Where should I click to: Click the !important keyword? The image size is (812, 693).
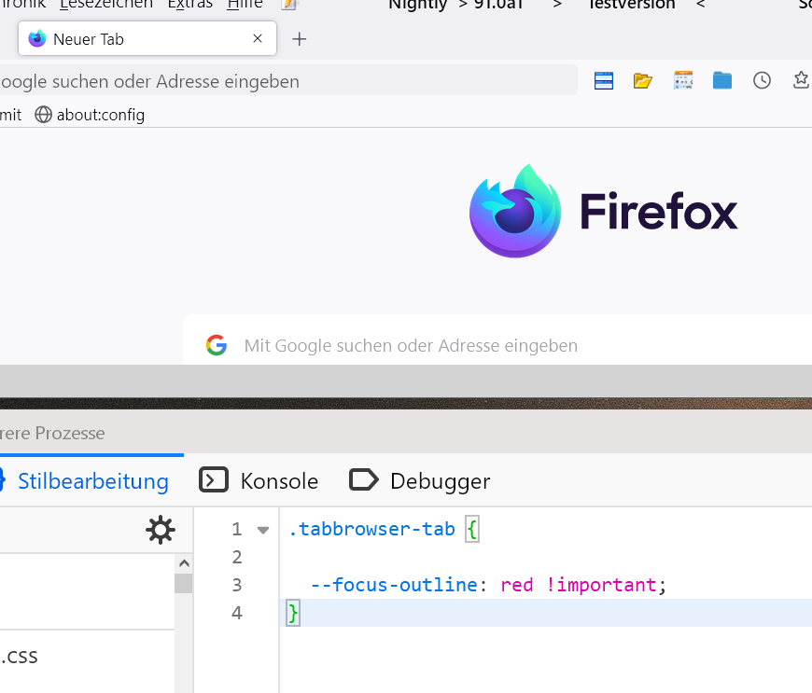602,585
